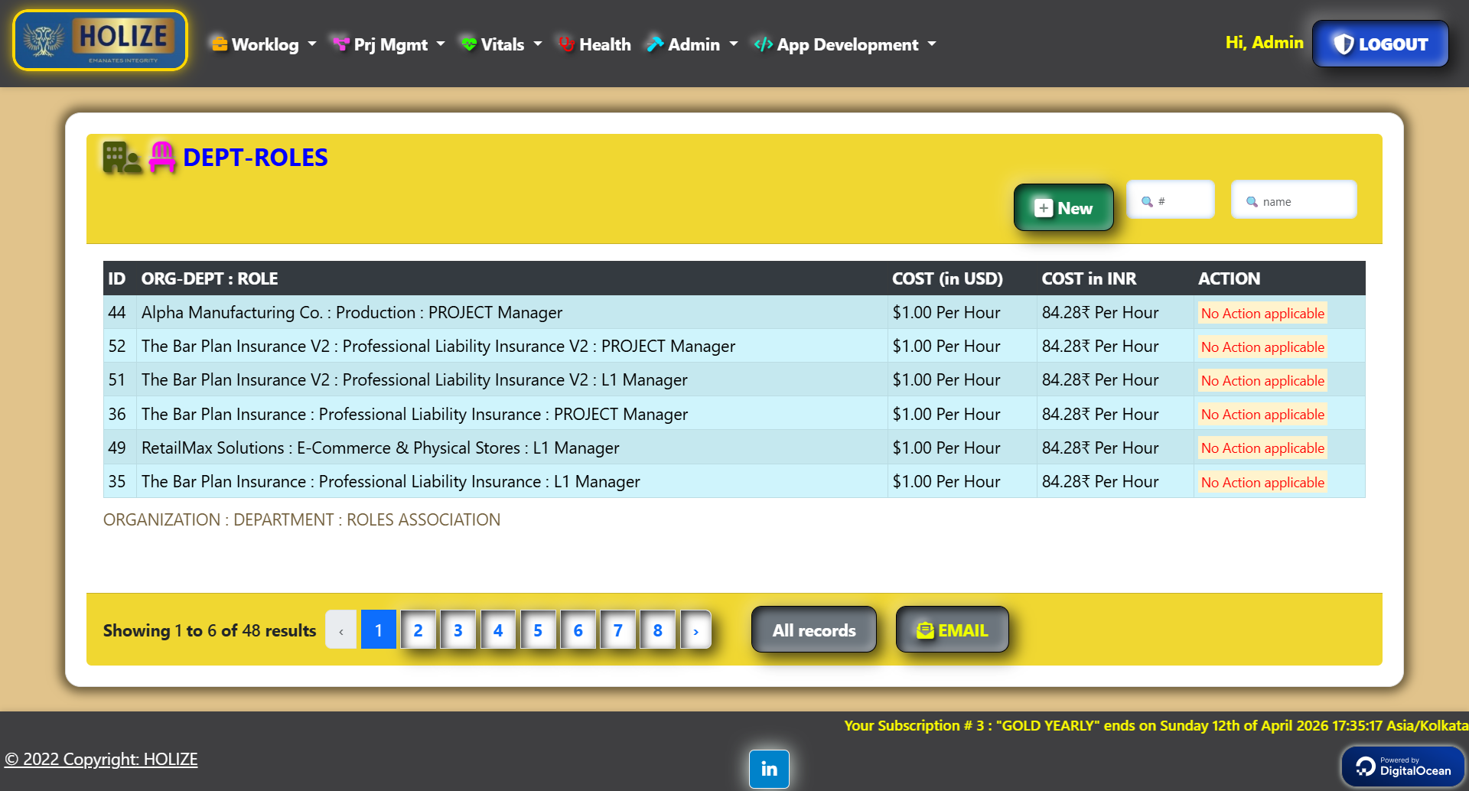This screenshot has height=791, width=1469.
Task: Open the Admin menu
Action: [x=692, y=44]
